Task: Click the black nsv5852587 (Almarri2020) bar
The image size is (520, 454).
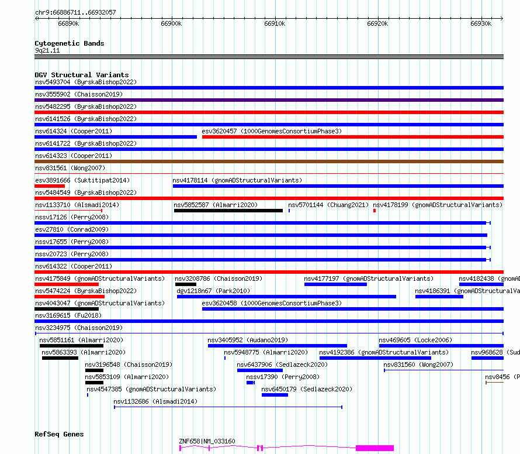Action: (228, 211)
